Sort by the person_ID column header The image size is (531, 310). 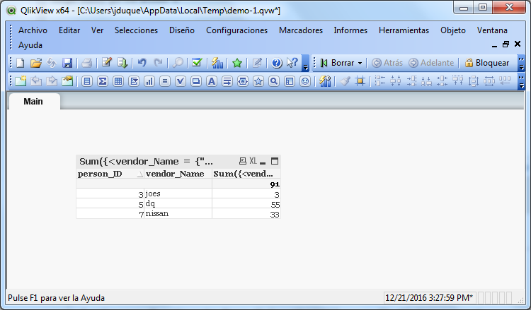pos(110,174)
